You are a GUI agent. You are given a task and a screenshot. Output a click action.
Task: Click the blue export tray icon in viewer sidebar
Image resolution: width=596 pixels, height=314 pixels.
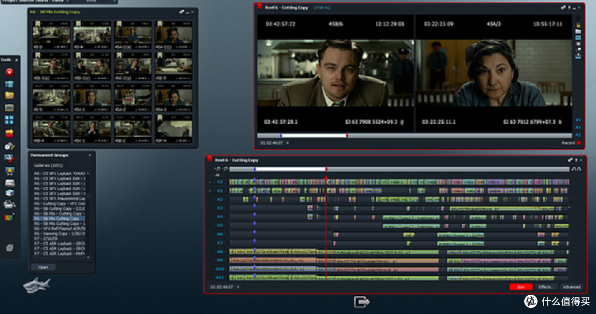click(x=578, y=56)
